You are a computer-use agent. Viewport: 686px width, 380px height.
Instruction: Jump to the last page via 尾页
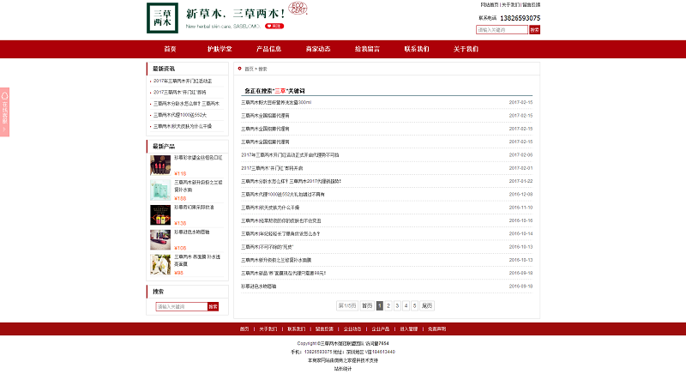[427, 305]
